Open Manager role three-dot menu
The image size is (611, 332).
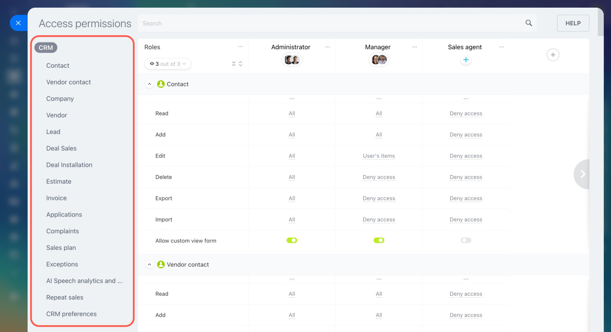[x=414, y=47]
